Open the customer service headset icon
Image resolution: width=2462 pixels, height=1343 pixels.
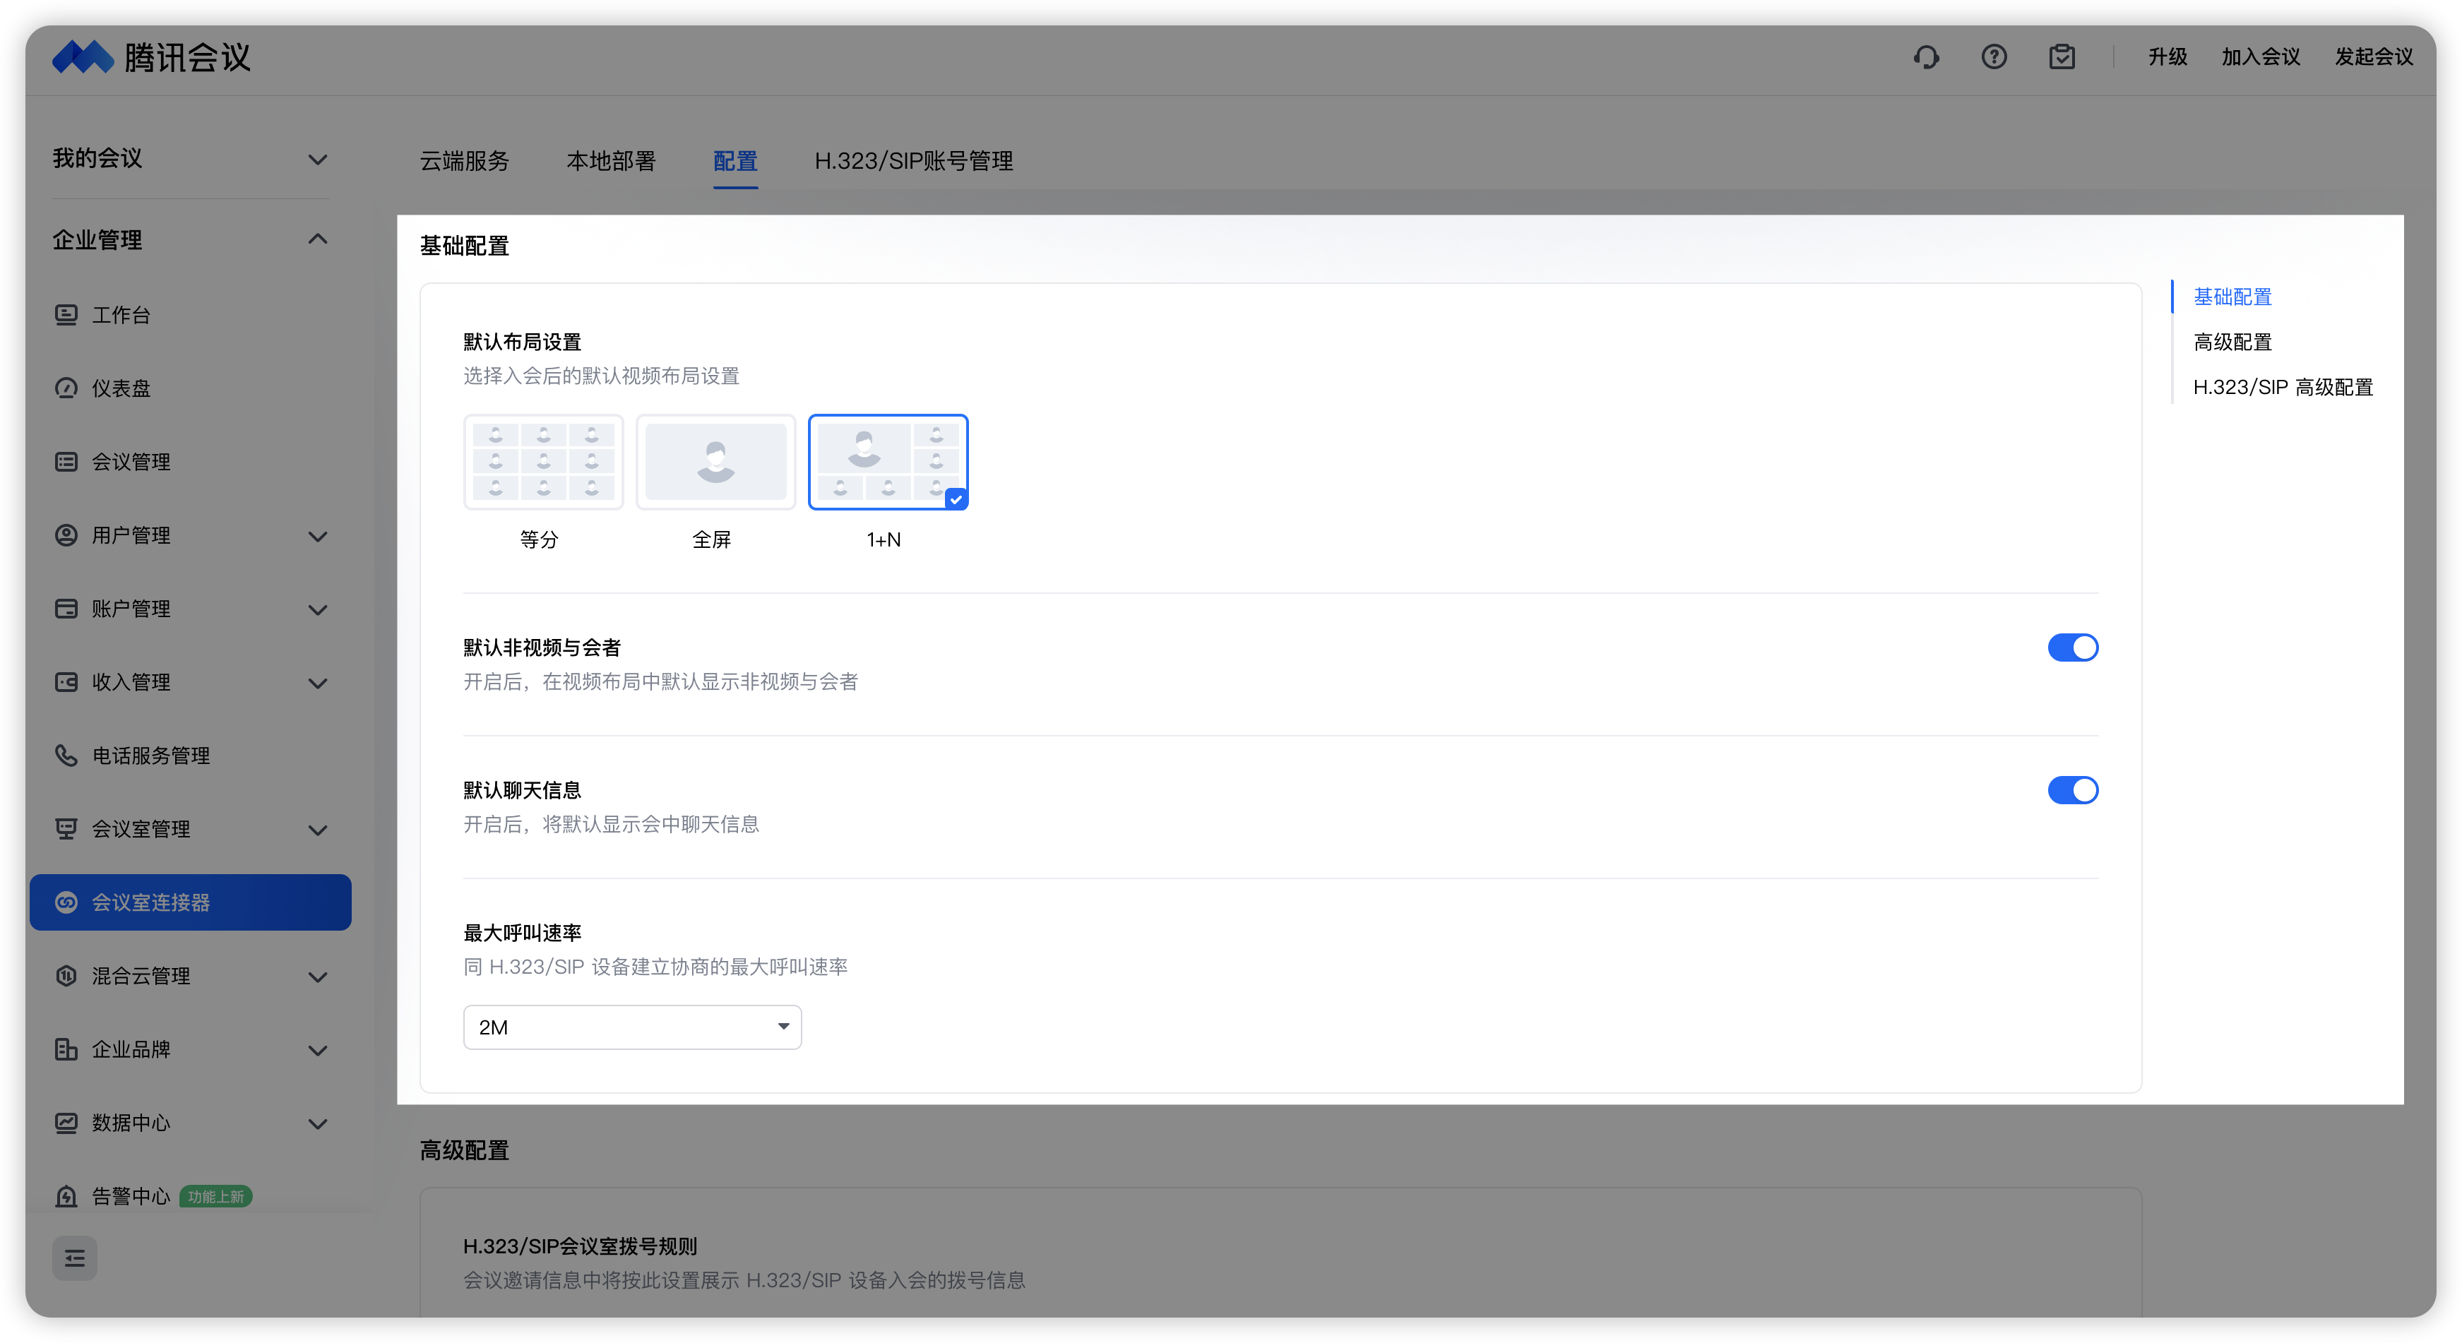coord(1926,57)
